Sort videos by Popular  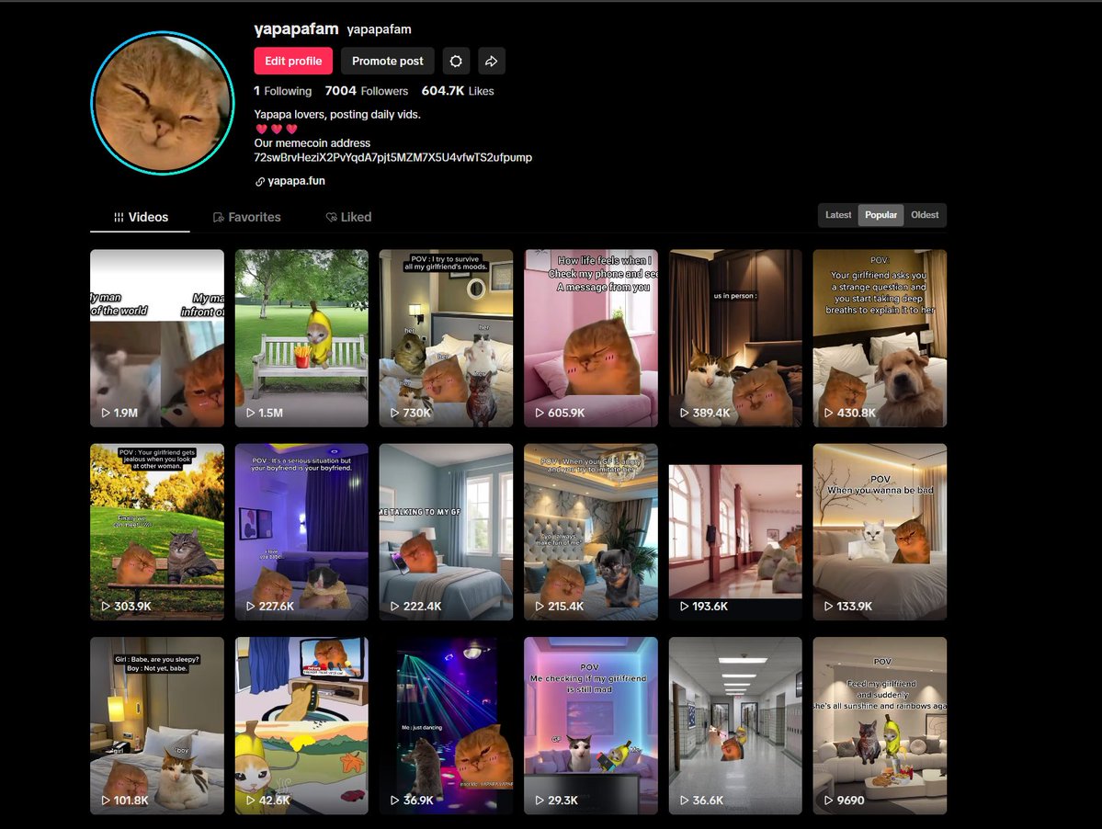[880, 215]
